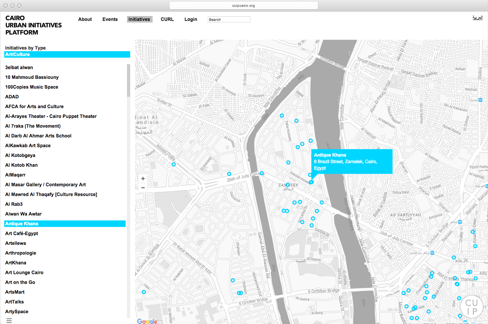Viewport: 488px width, 324px height.
Task: Open the Initiatives section
Action: [x=139, y=19]
